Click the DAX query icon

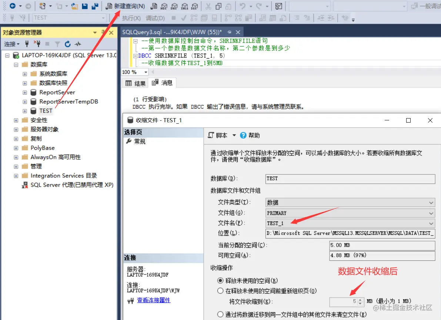coord(194,6)
